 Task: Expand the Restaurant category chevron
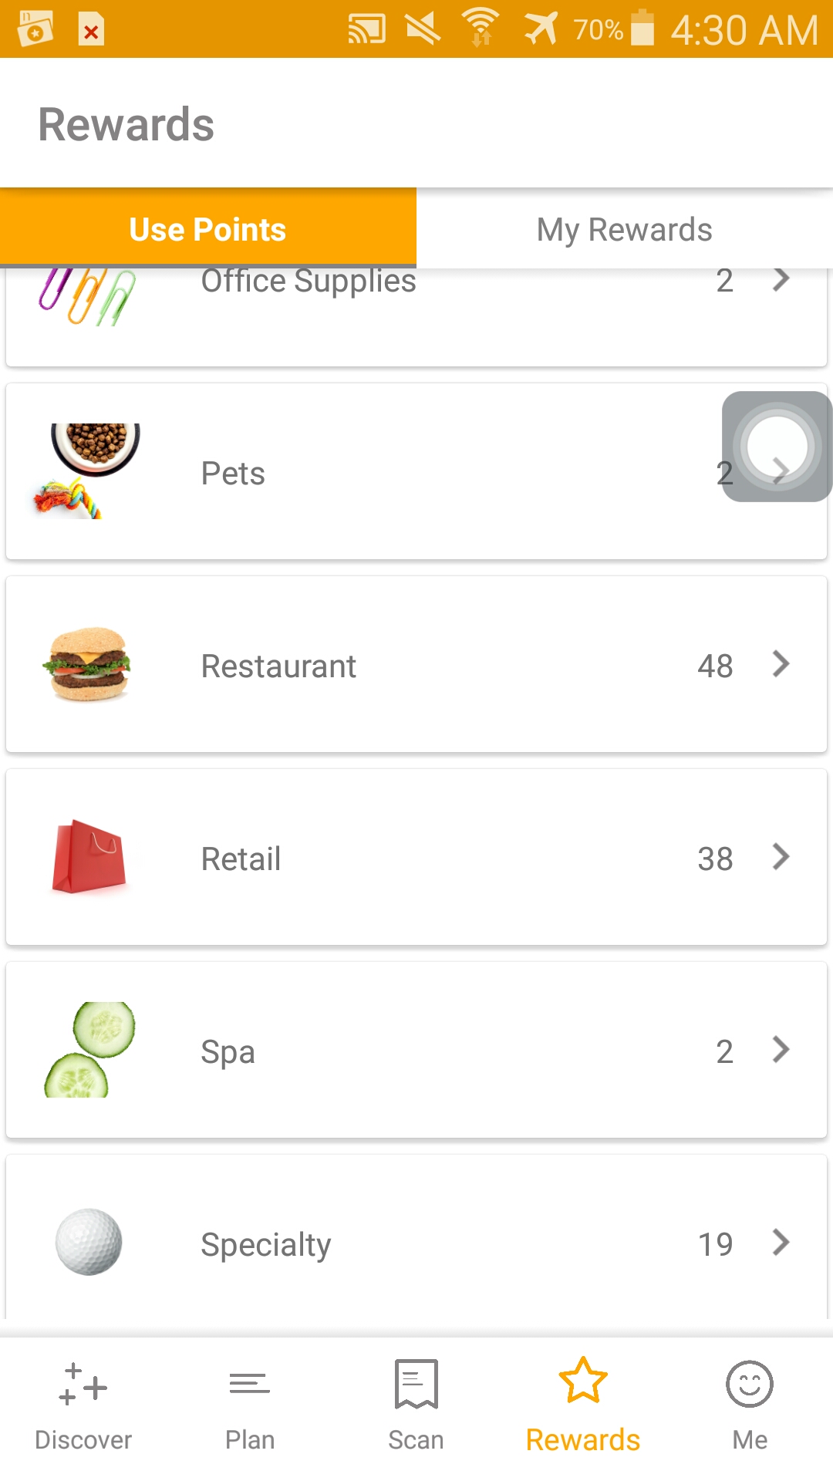(781, 664)
